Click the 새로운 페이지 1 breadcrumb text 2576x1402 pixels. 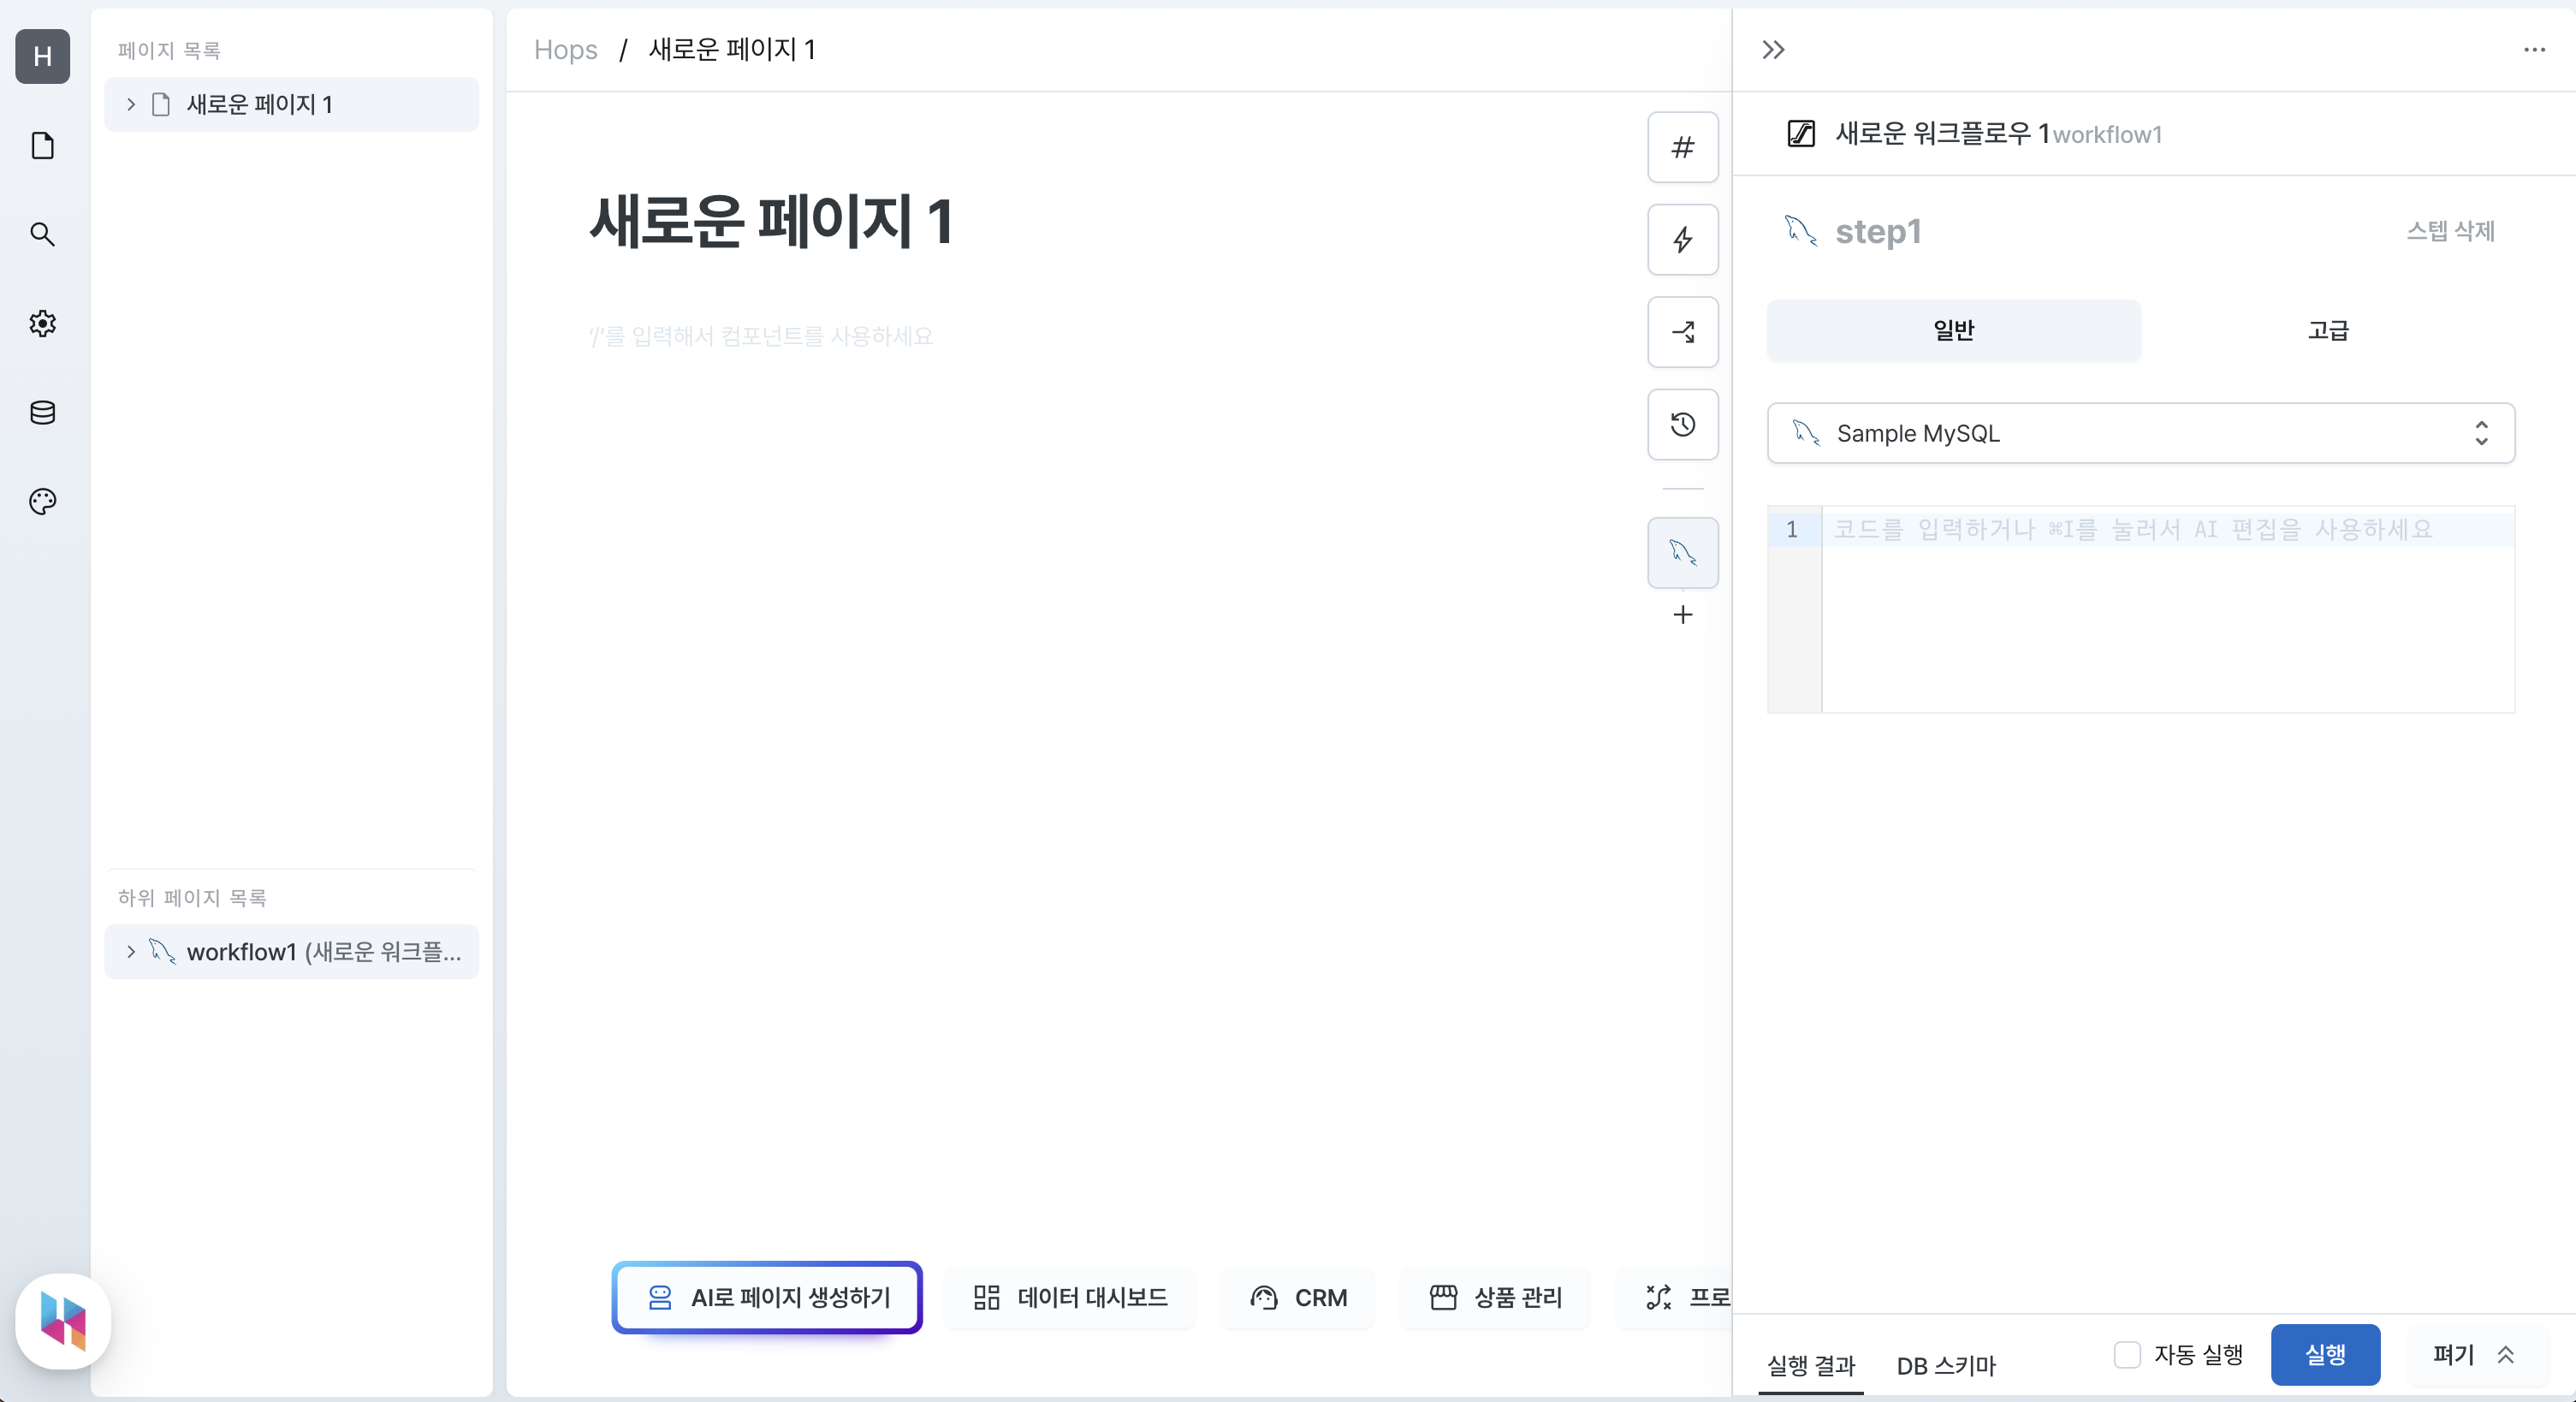[x=732, y=50]
